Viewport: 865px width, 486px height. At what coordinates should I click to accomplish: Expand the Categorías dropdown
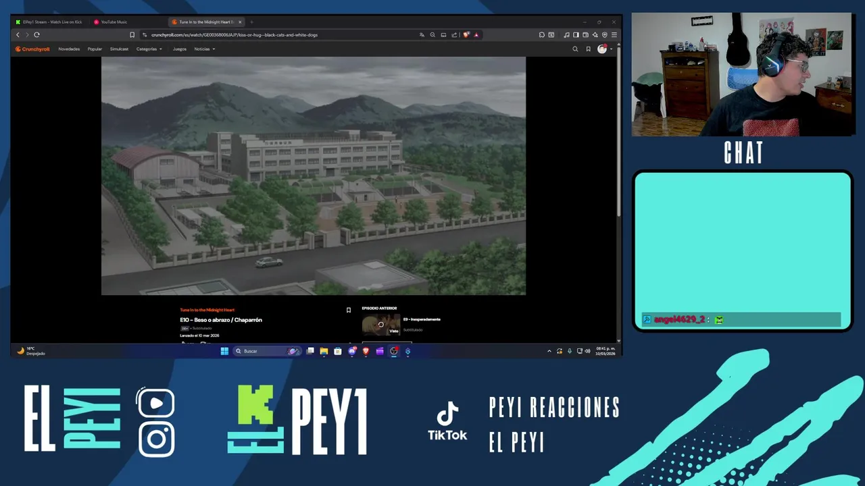pos(149,49)
